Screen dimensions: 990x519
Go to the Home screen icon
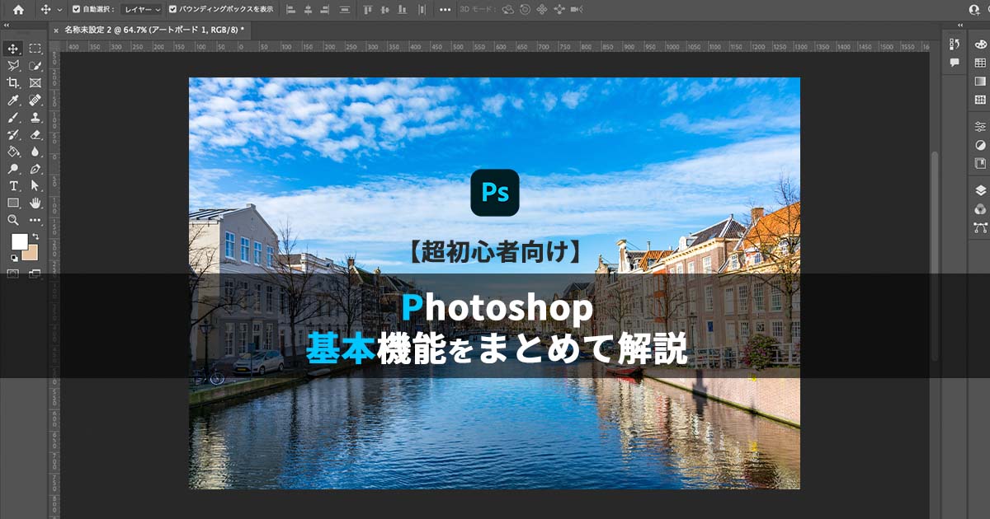point(18,9)
